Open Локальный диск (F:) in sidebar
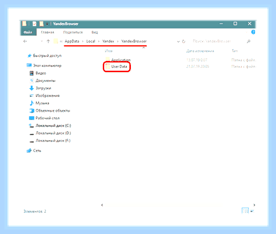The height and width of the screenshot is (234, 276). click(x=53, y=141)
